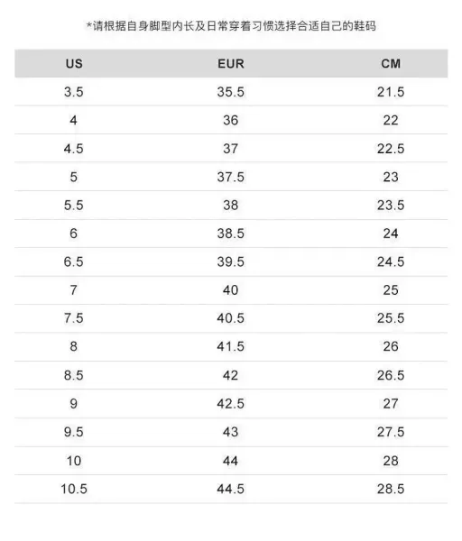462x541 pixels.
Task: Select the 28.5 CM cell
Action: click(x=391, y=489)
